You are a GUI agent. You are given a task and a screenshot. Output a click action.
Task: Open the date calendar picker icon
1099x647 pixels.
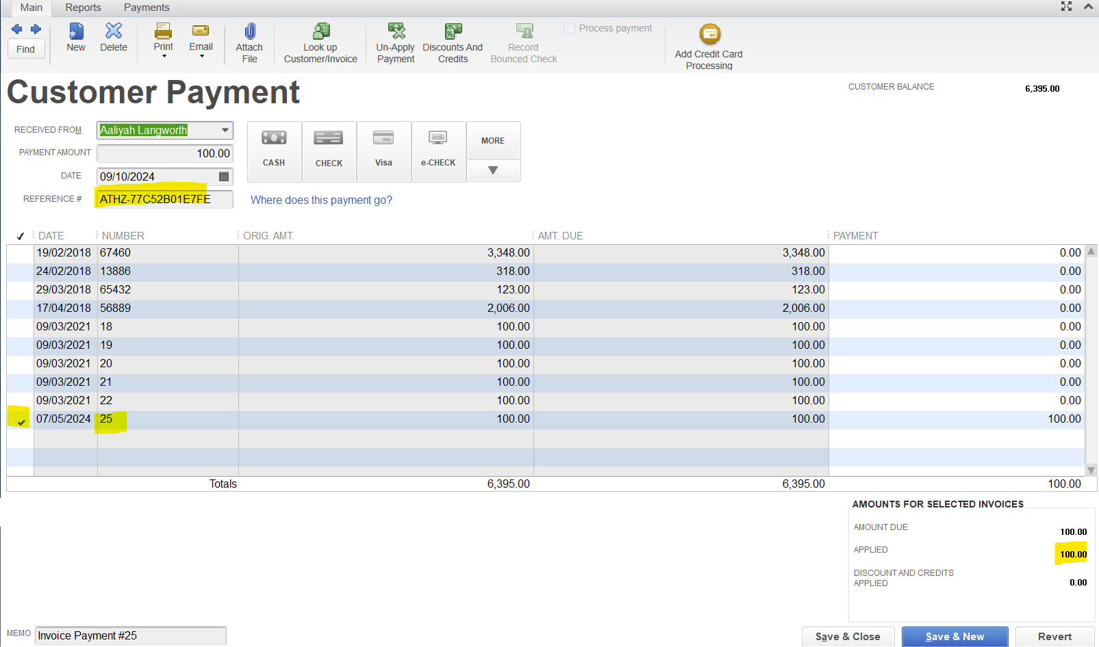coord(223,176)
